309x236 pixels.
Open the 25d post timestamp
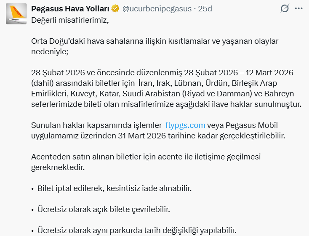coord(205,9)
